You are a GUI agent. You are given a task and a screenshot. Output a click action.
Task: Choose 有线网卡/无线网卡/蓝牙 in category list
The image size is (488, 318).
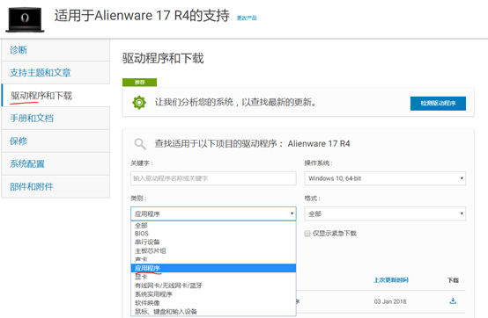point(213,285)
